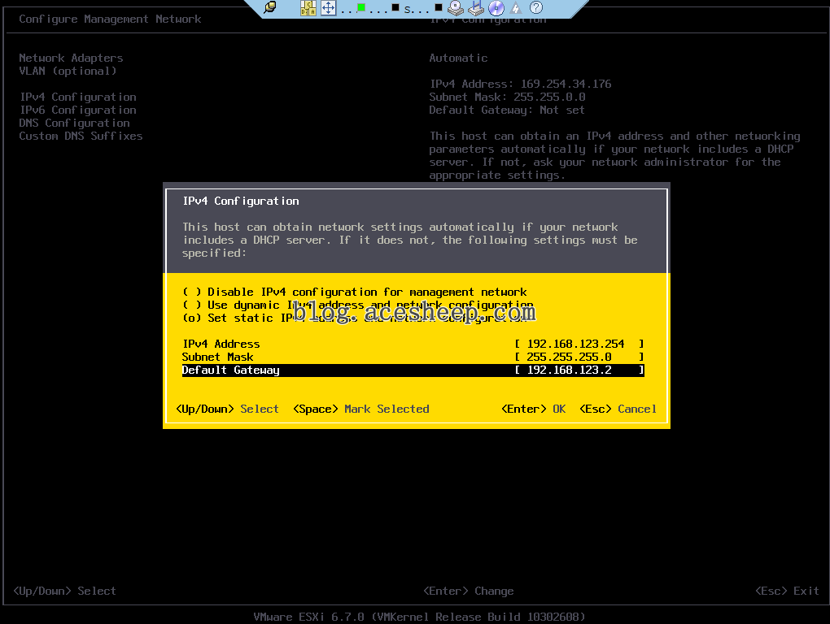Select Disable IPv4 configuration option
Viewport: 830px width, 624px height.
(355, 292)
